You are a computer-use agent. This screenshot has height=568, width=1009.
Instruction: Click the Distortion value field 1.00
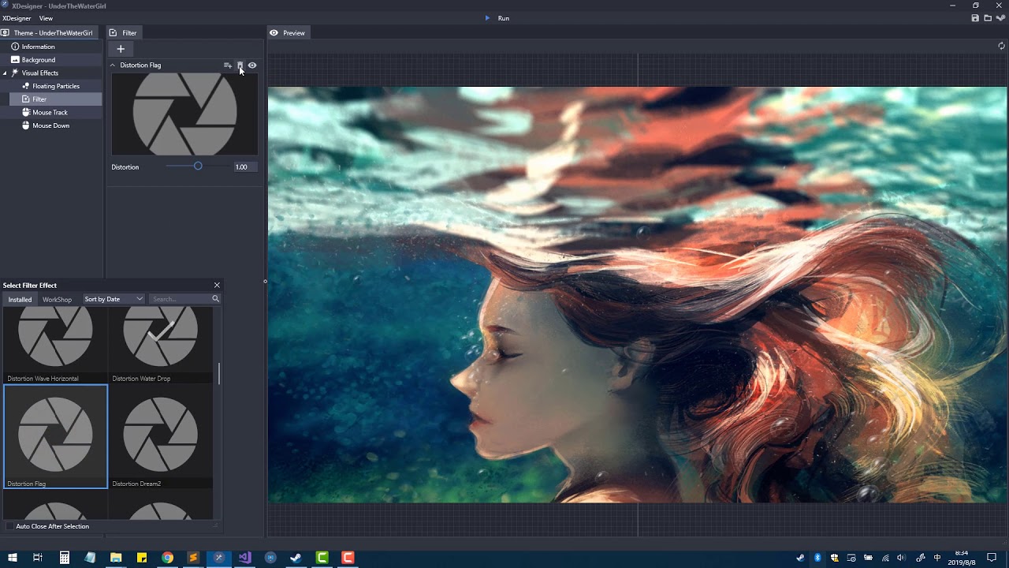(x=245, y=167)
